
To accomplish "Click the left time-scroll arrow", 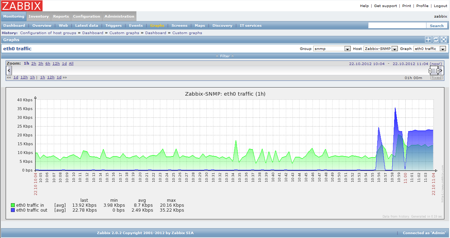I will 9,70.
